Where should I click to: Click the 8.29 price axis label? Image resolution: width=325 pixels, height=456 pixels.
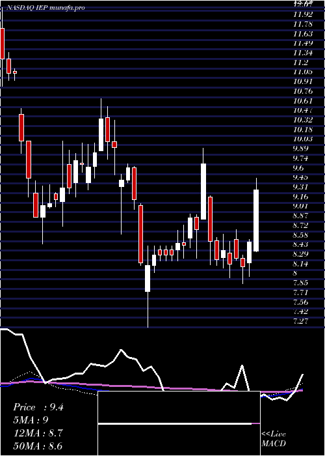tap(300, 254)
